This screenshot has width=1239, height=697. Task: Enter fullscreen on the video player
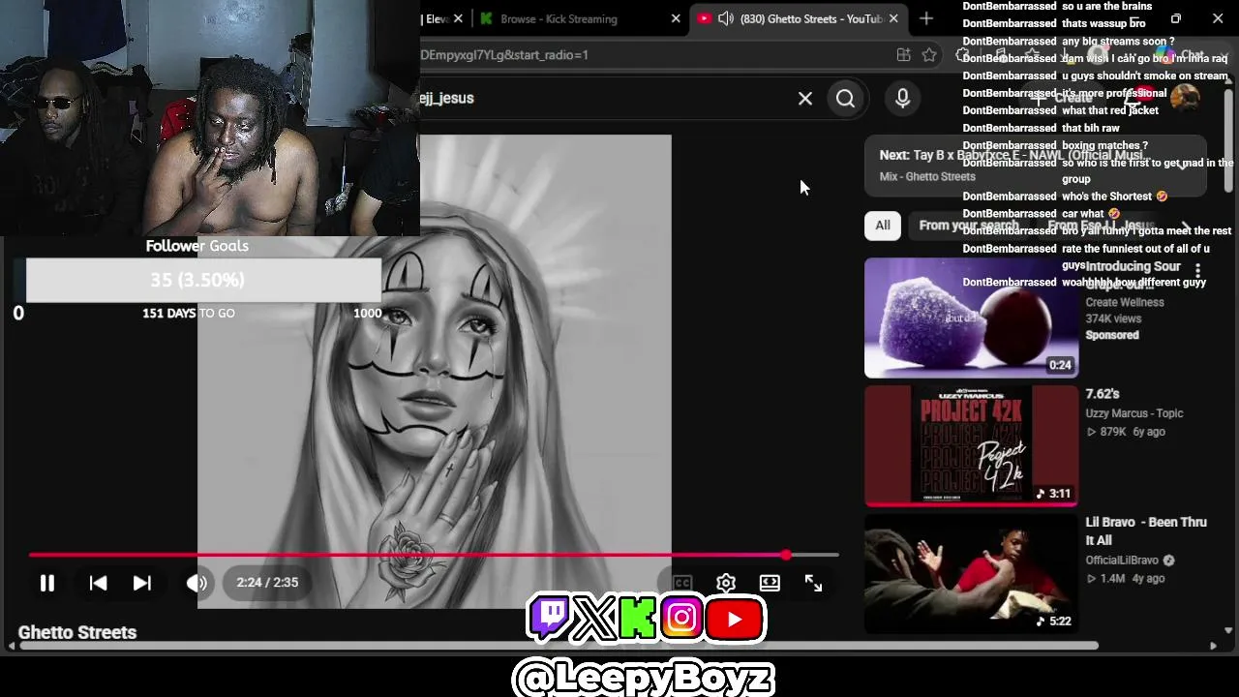click(813, 583)
